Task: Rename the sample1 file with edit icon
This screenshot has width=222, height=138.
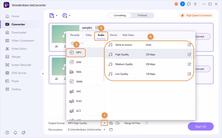Action: pos(97,27)
